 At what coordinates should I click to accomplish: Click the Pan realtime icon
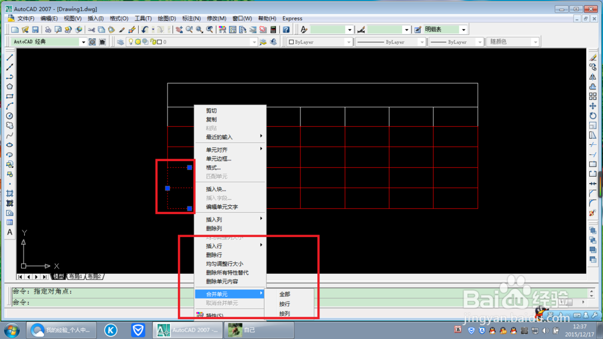(179, 30)
